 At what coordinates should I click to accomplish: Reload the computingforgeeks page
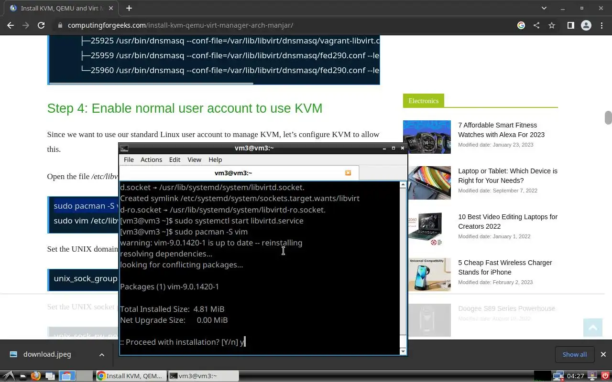click(x=41, y=25)
